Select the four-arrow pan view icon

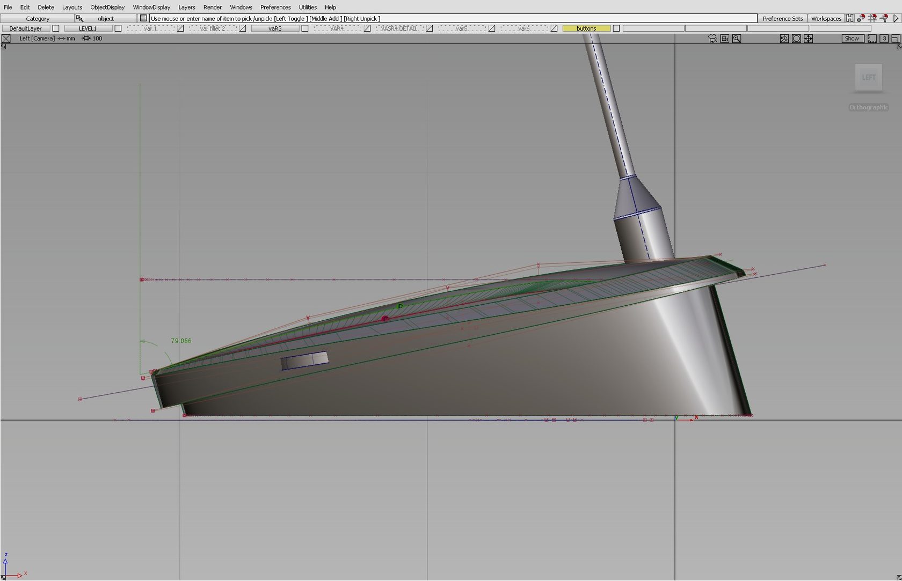coord(808,39)
